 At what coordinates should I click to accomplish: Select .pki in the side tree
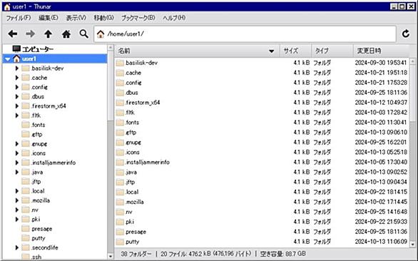(x=36, y=219)
